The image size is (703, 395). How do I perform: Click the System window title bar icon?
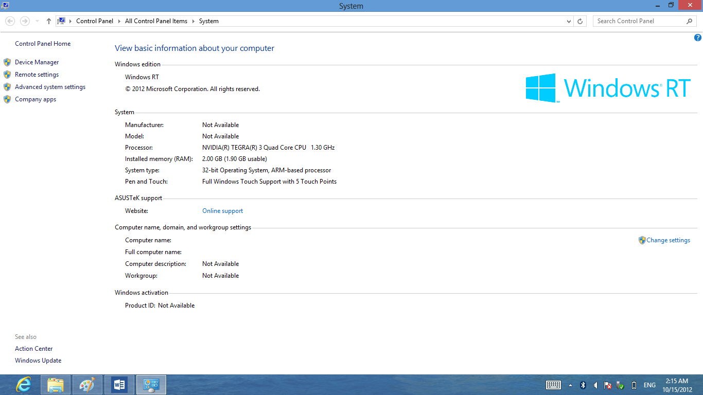5,5
